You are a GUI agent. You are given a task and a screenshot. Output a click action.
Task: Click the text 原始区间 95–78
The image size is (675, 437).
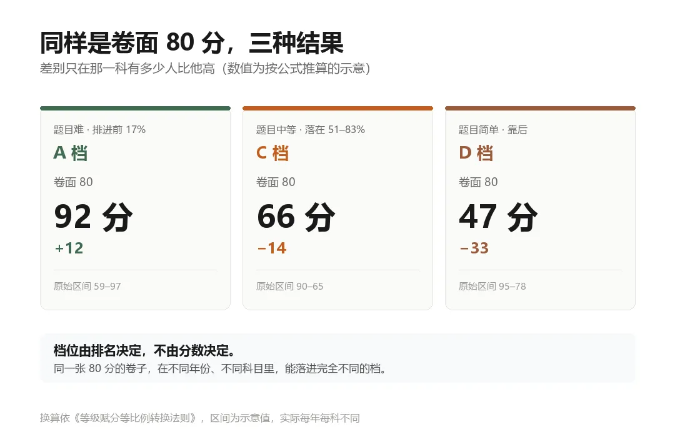click(x=492, y=286)
